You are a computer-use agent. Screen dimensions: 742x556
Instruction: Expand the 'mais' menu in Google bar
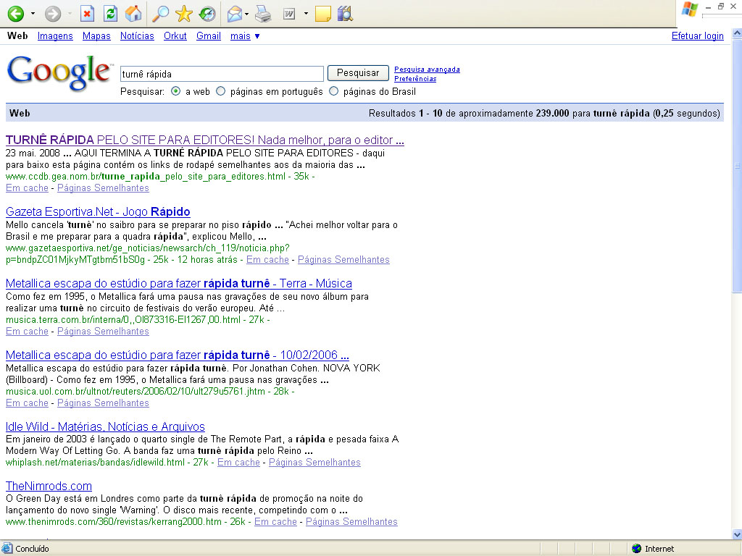245,35
